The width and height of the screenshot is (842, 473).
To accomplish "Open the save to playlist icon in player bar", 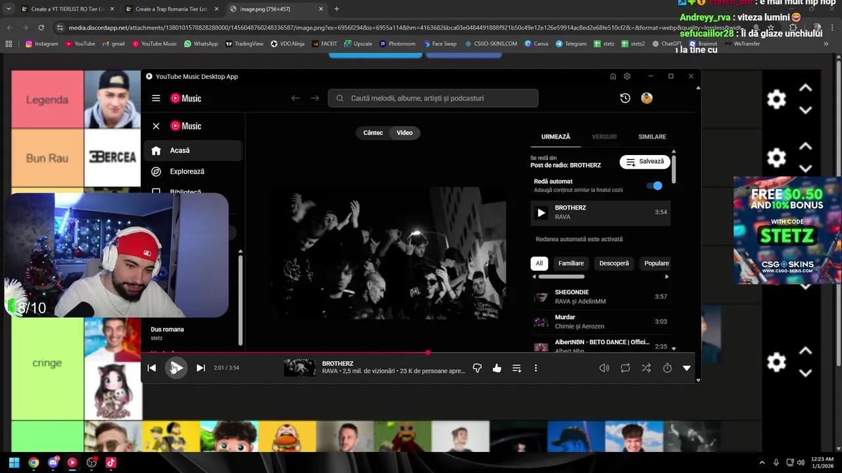I will tap(516, 368).
